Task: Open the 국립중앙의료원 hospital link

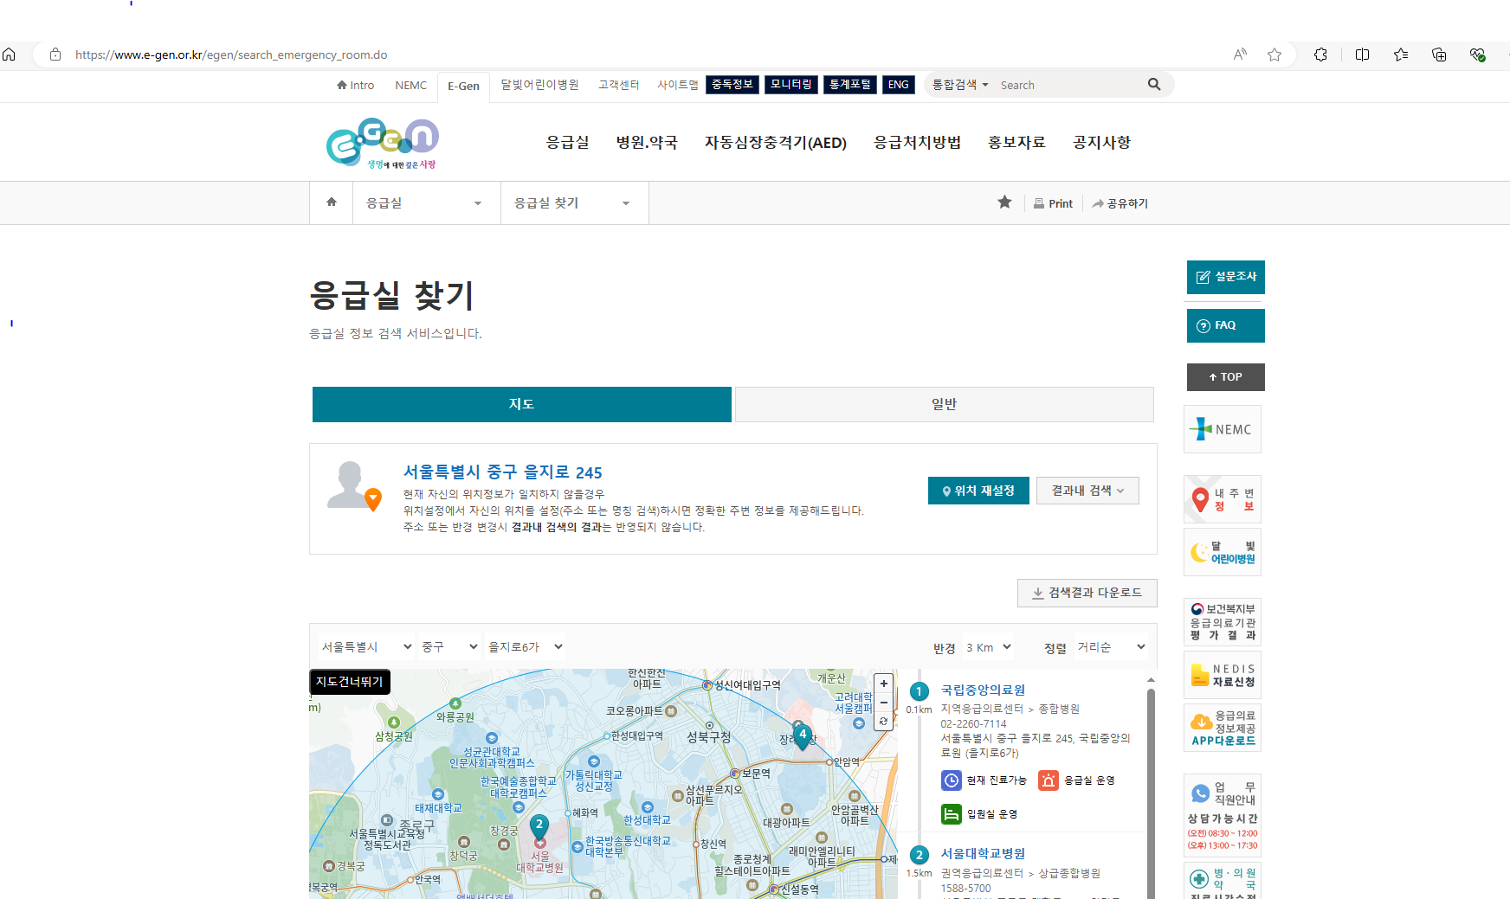Action: [x=983, y=690]
